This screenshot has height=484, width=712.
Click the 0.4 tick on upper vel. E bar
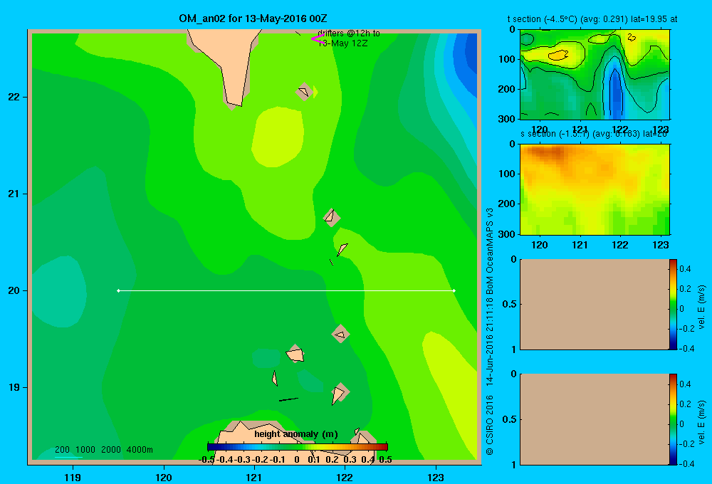[685, 269]
